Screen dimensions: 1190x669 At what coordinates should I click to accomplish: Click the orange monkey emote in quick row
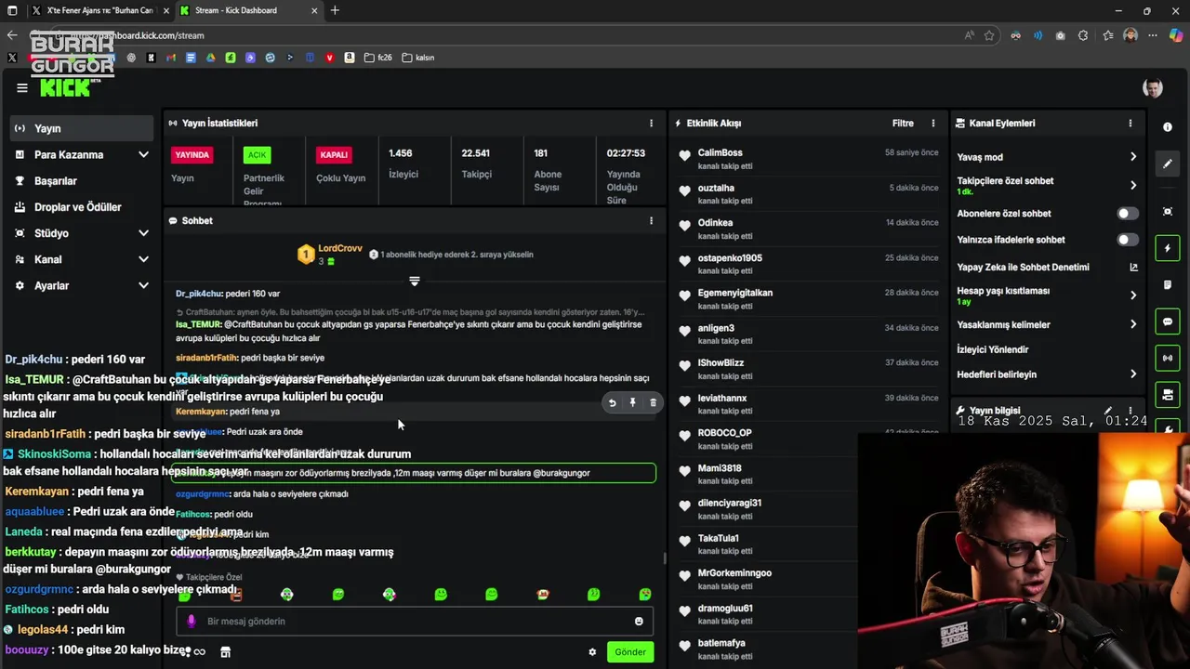click(543, 595)
